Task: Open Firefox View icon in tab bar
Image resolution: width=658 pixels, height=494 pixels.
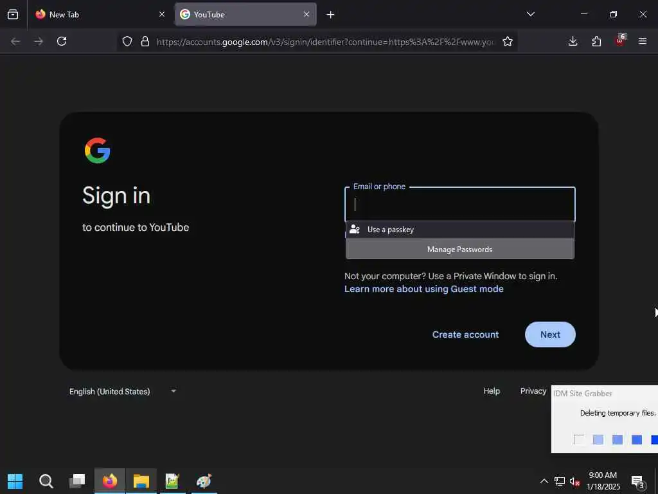Action: tap(13, 14)
